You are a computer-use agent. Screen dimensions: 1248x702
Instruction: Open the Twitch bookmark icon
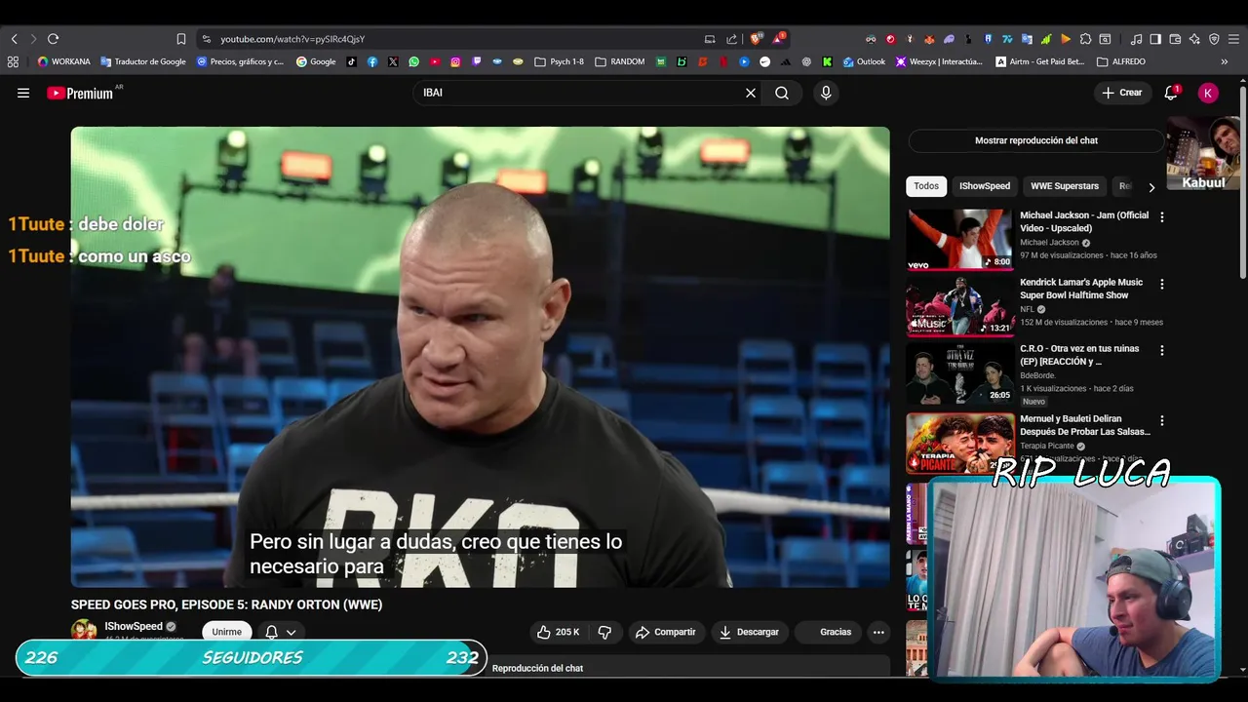tap(477, 61)
